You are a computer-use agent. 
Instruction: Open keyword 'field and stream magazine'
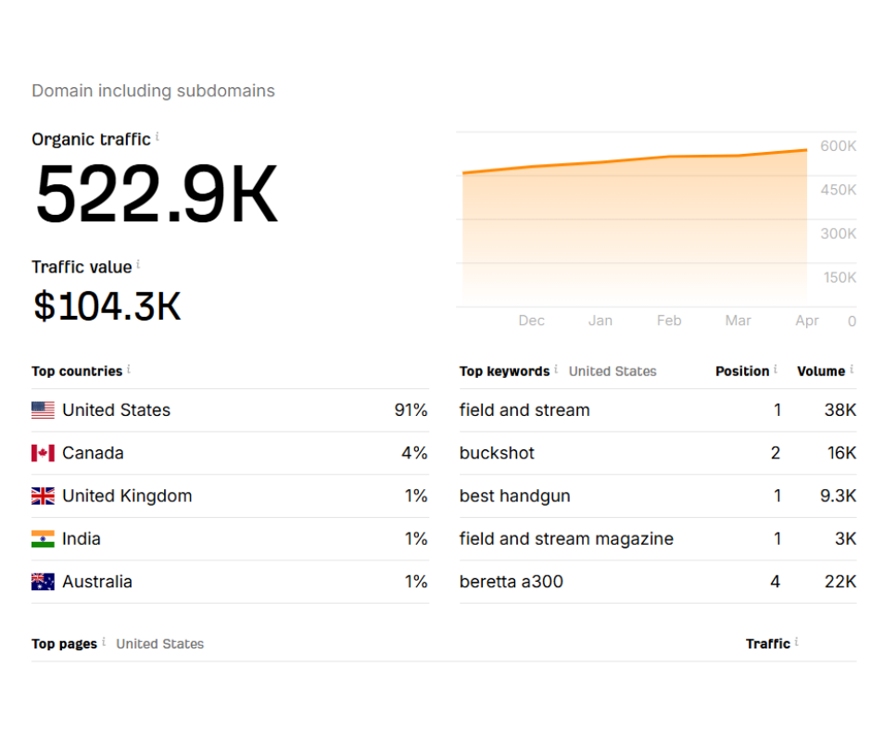coord(566,539)
